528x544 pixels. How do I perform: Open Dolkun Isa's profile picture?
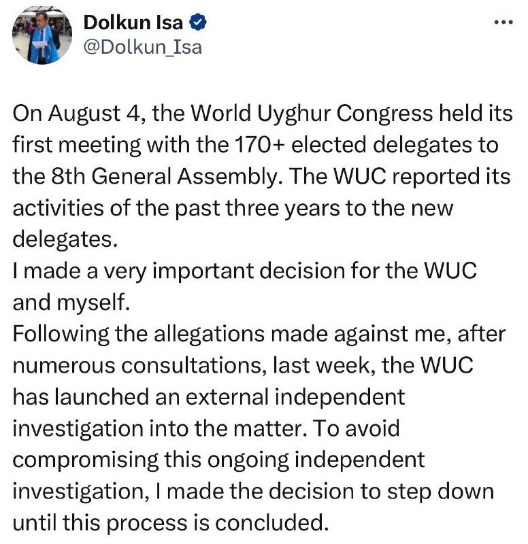pos(37,36)
